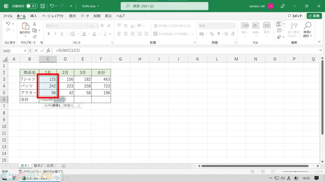The height and width of the screenshot is (182, 325).
Task: Switch to the 基本2 sheet tab
Action: pyautogui.click(x=38, y=166)
